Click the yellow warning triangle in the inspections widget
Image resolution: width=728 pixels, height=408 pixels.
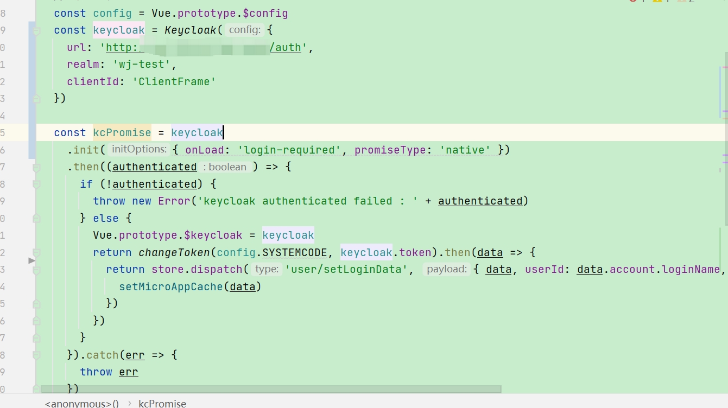tap(658, 2)
